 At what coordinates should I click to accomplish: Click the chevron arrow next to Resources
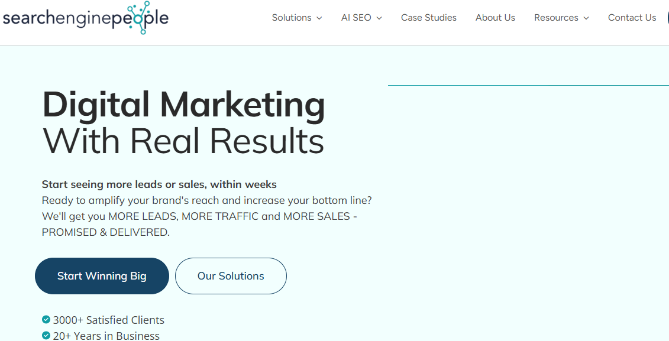[586, 18]
